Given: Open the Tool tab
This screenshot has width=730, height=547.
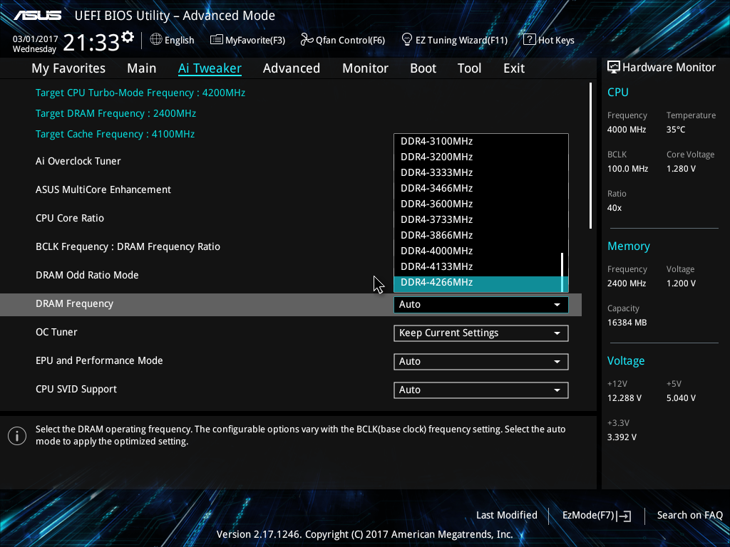Looking at the screenshot, I should click(469, 68).
